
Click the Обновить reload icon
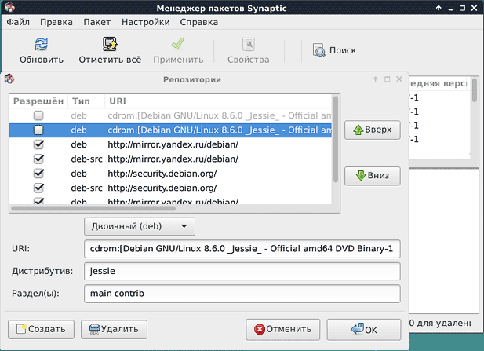42,44
